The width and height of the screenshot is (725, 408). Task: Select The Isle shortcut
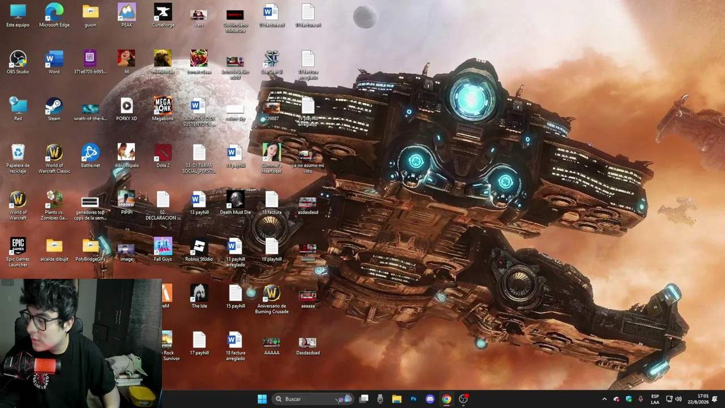pos(199,297)
